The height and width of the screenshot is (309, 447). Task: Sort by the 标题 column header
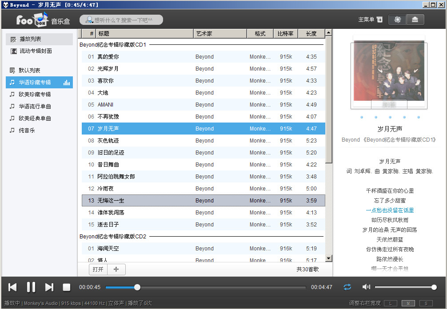pos(144,34)
